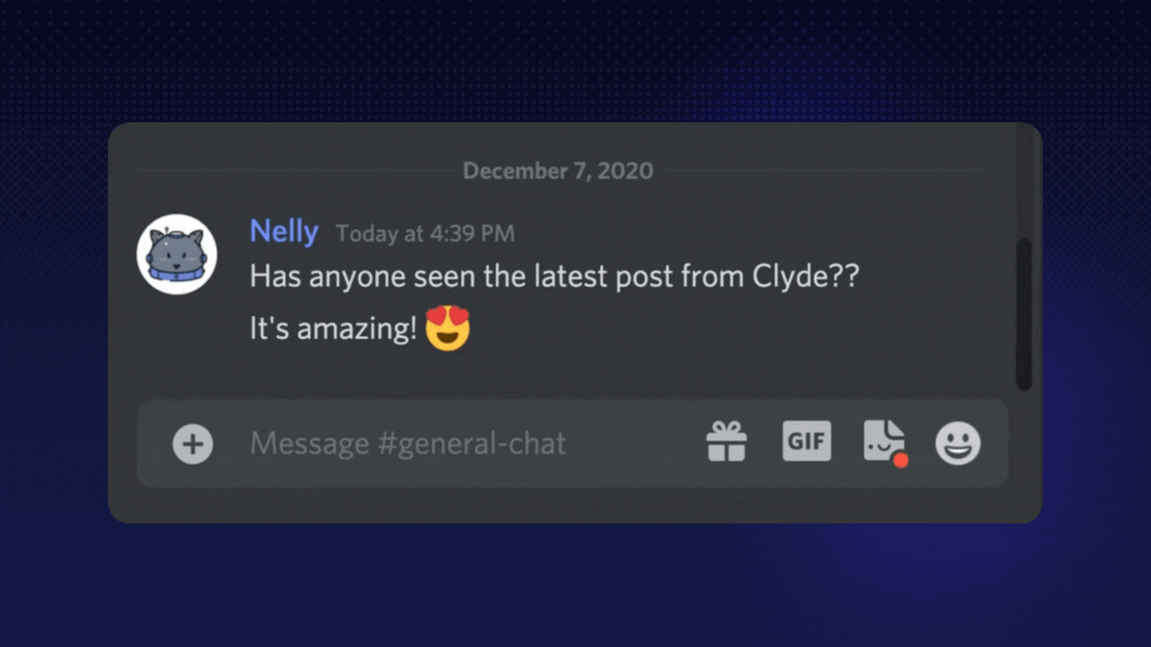Click the It's amazing! message text
1151x647 pixels.
(333, 329)
